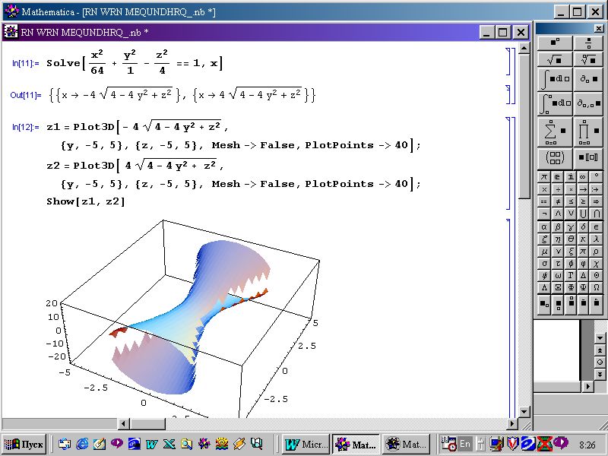Click the 3D hyperboloid plot graphic
Viewport: 608px width, 456px height.
(190, 318)
